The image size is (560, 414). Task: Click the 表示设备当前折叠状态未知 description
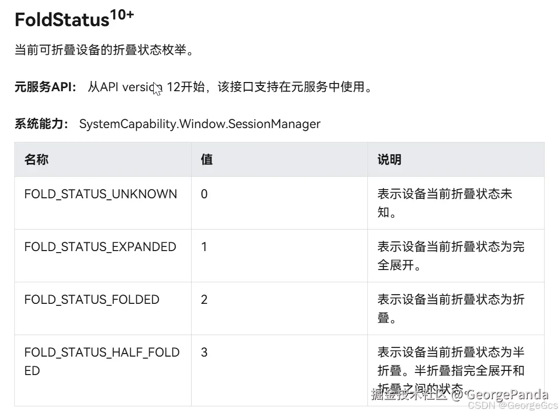(x=444, y=202)
